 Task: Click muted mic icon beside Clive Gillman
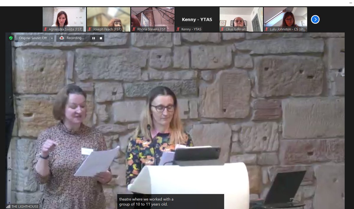pos(222,29)
